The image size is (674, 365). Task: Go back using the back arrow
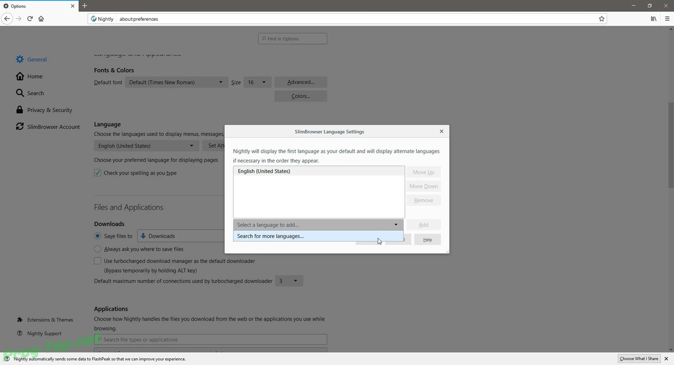coord(7,19)
